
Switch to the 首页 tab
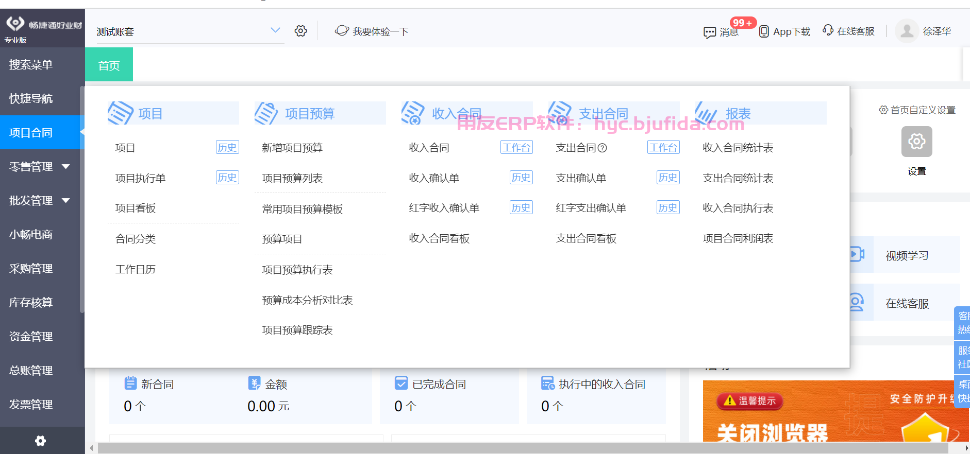[x=109, y=65]
